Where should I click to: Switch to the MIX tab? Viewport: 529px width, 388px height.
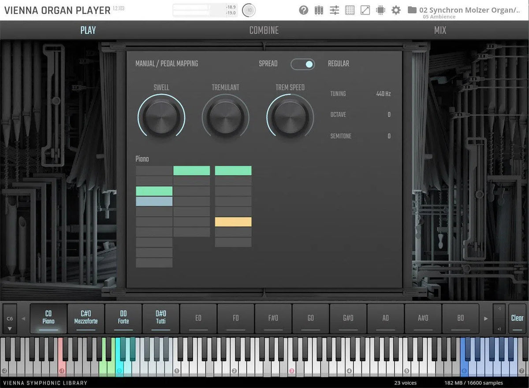pyautogui.click(x=440, y=30)
